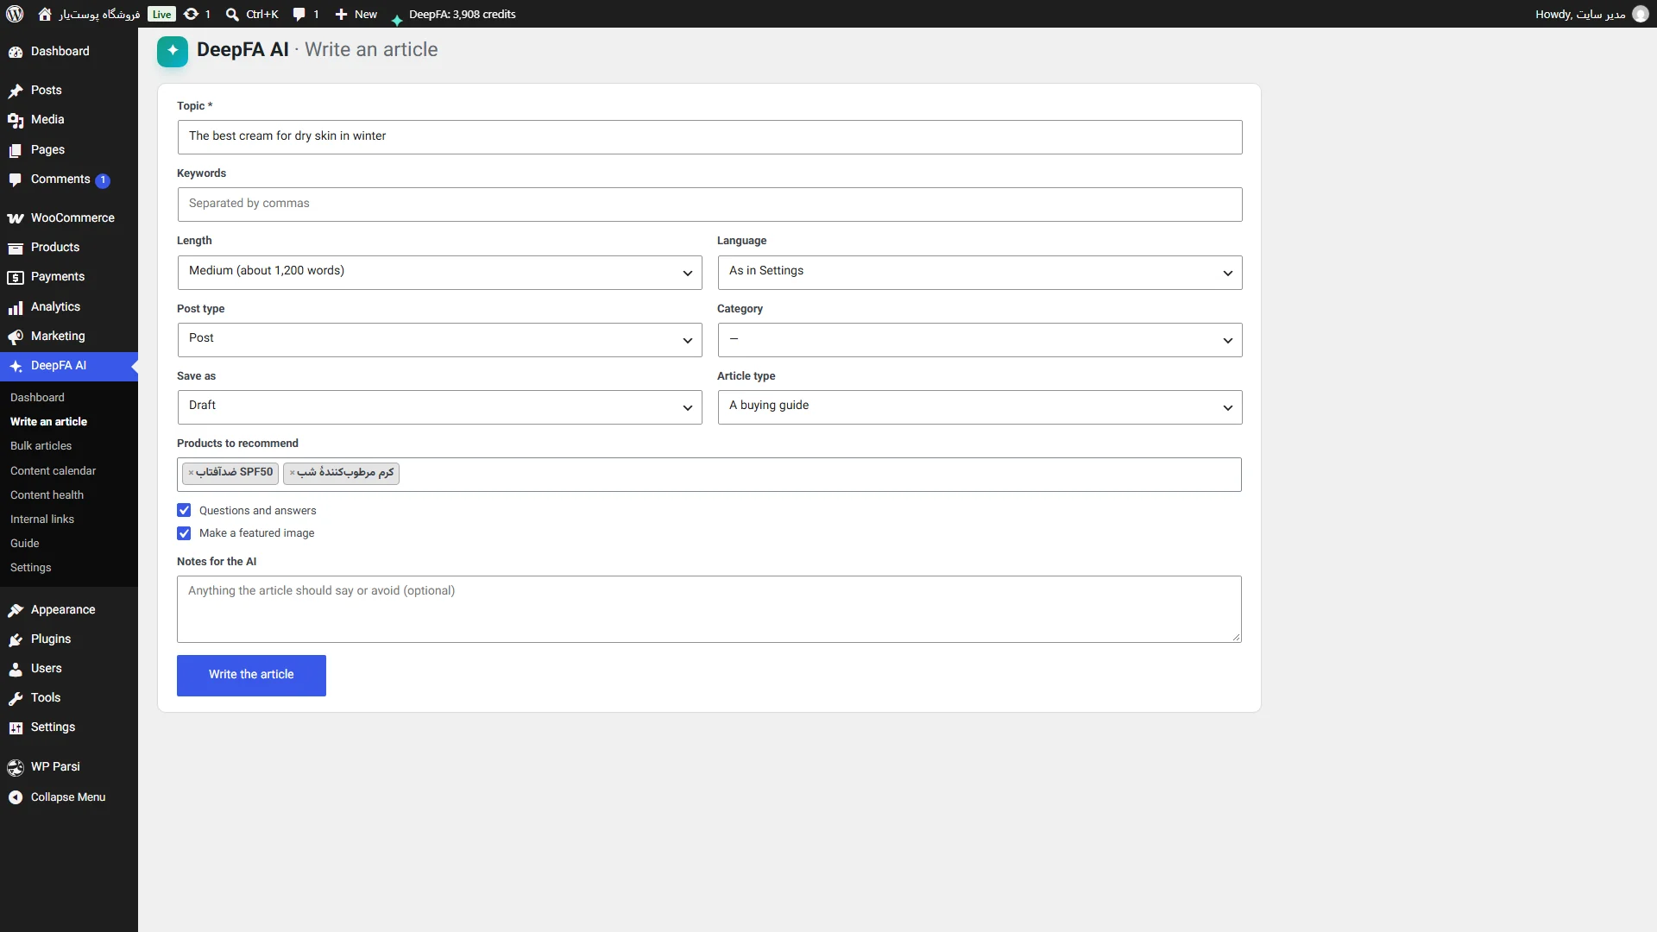This screenshot has height=932, width=1657.
Task: Click the WordPress logo icon
Action: pyautogui.click(x=15, y=14)
